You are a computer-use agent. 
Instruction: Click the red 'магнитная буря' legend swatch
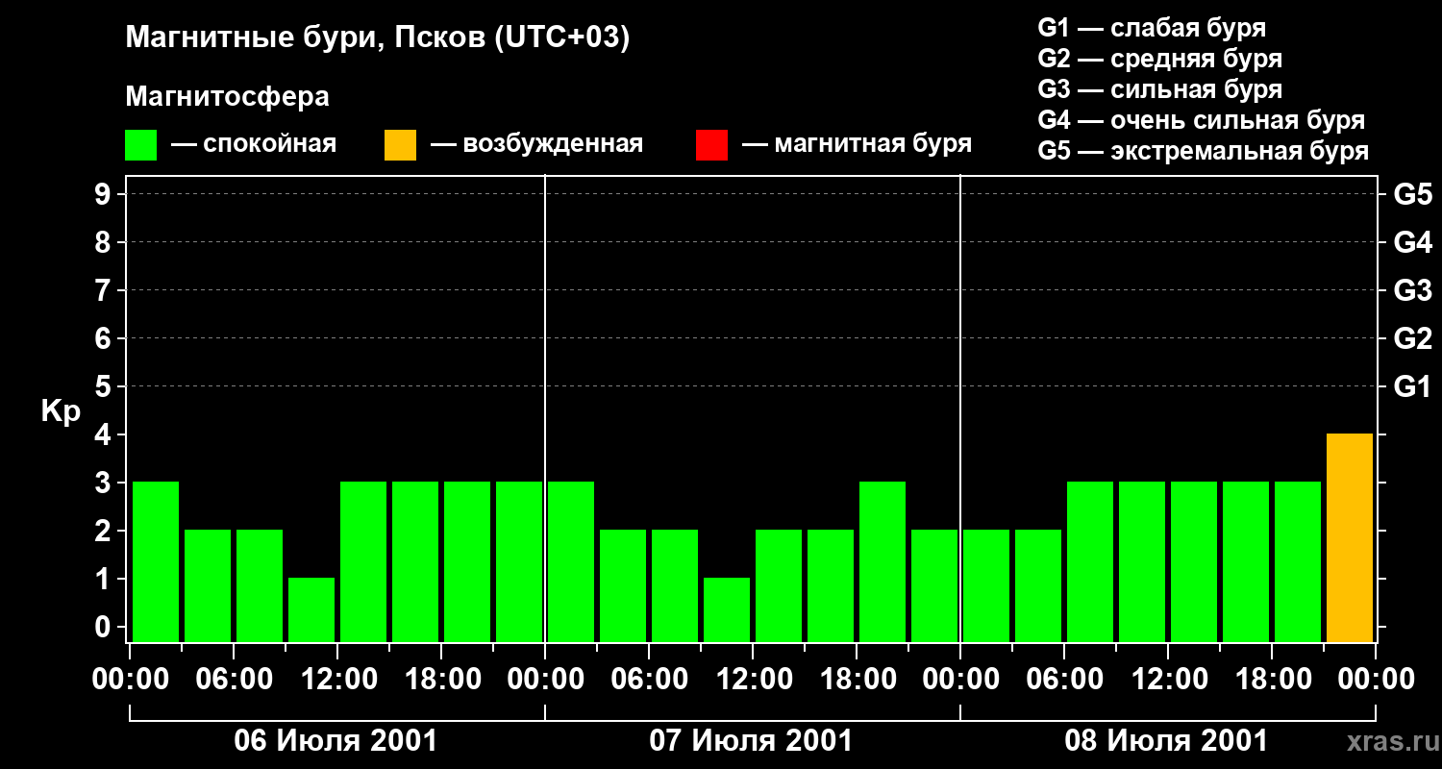click(711, 145)
